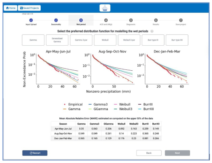Click the GGamma legend entry
This screenshot has height=163, width=212.
click(x=98, y=109)
